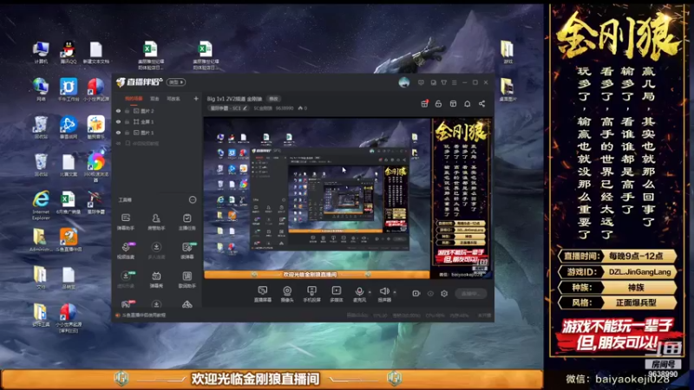Click the greyed start-streaming button
Image resolution: width=694 pixels, height=390 pixels.
pyautogui.click(x=471, y=293)
